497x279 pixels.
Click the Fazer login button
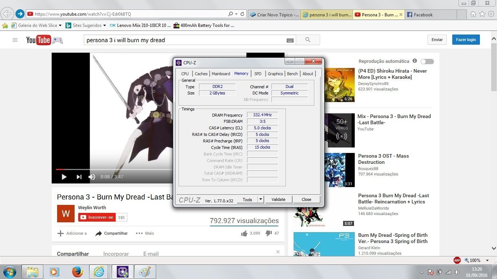point(466,40)
